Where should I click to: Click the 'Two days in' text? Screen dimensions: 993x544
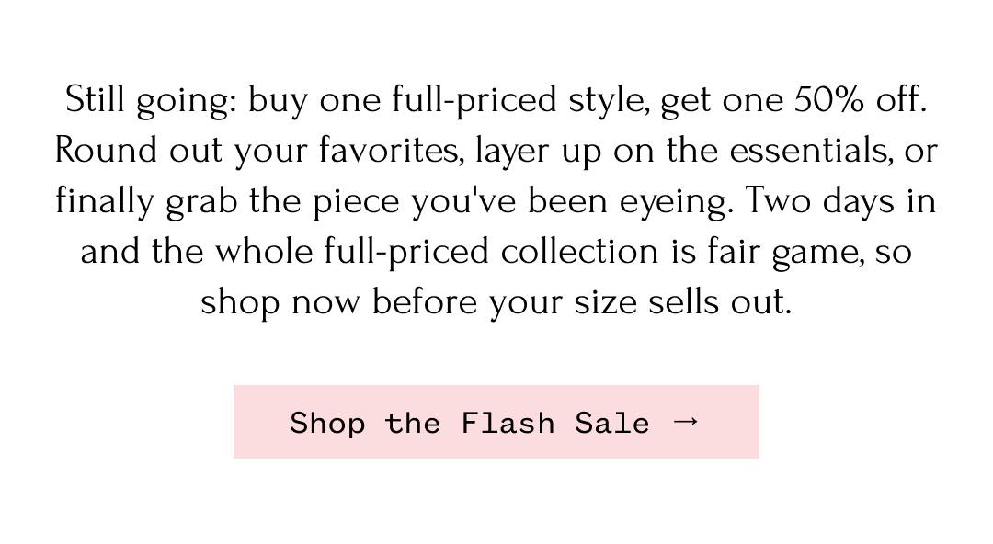(x=840, y=201)
